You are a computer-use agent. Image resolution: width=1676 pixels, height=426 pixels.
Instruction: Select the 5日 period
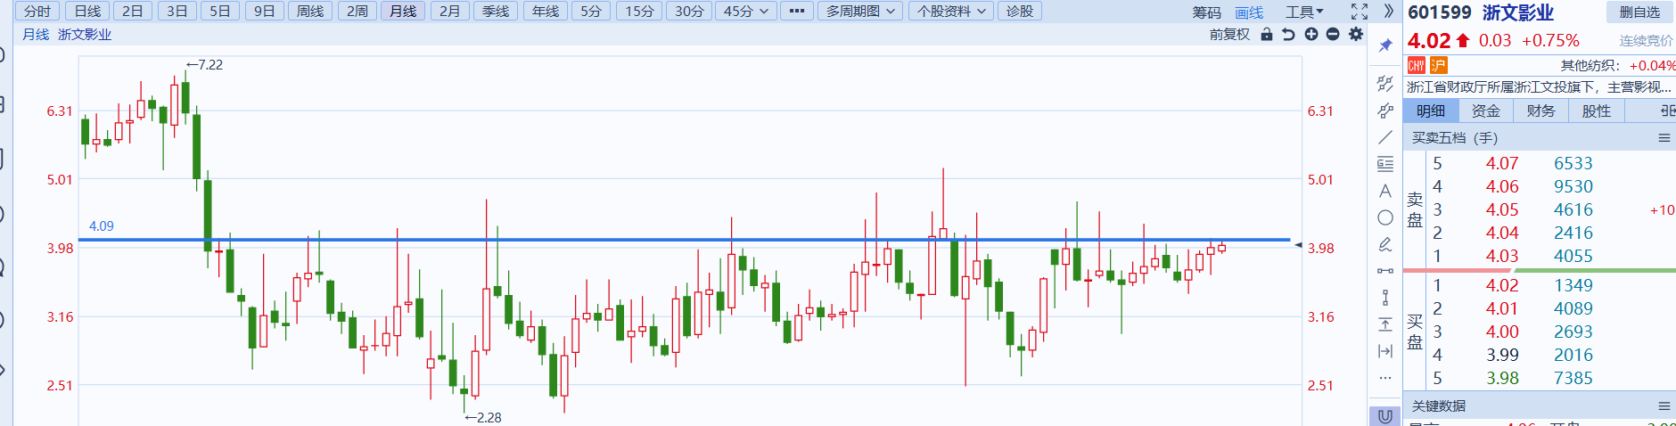220,11
